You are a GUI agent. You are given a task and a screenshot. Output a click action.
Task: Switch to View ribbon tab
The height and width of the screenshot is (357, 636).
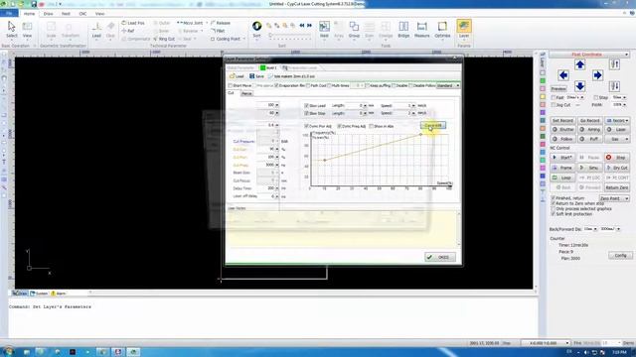pyautogui.click(x=99, y=13)
